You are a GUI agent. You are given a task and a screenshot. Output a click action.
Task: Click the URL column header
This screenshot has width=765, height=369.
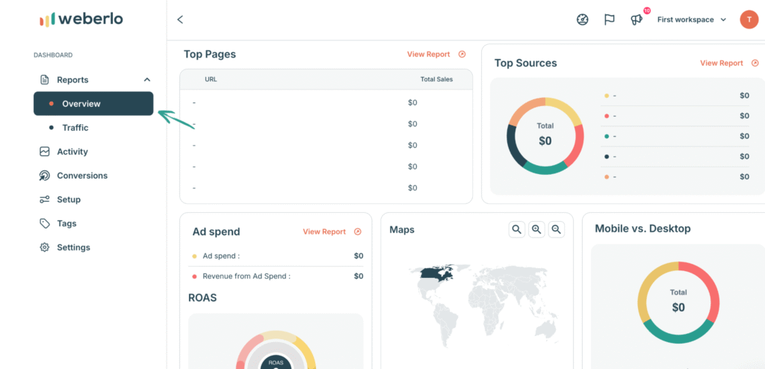(211, 79)
